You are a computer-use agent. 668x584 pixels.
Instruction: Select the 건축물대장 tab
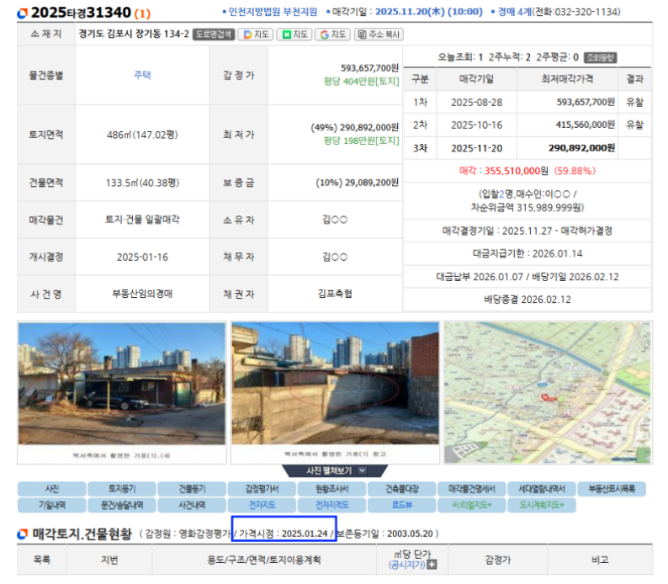[400, 489]
